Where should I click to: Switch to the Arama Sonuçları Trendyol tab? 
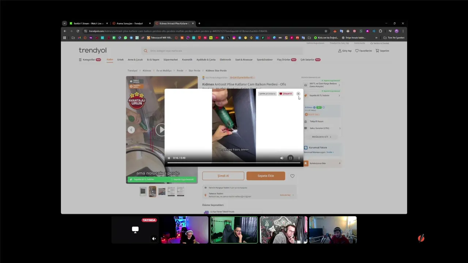[132, 23]
